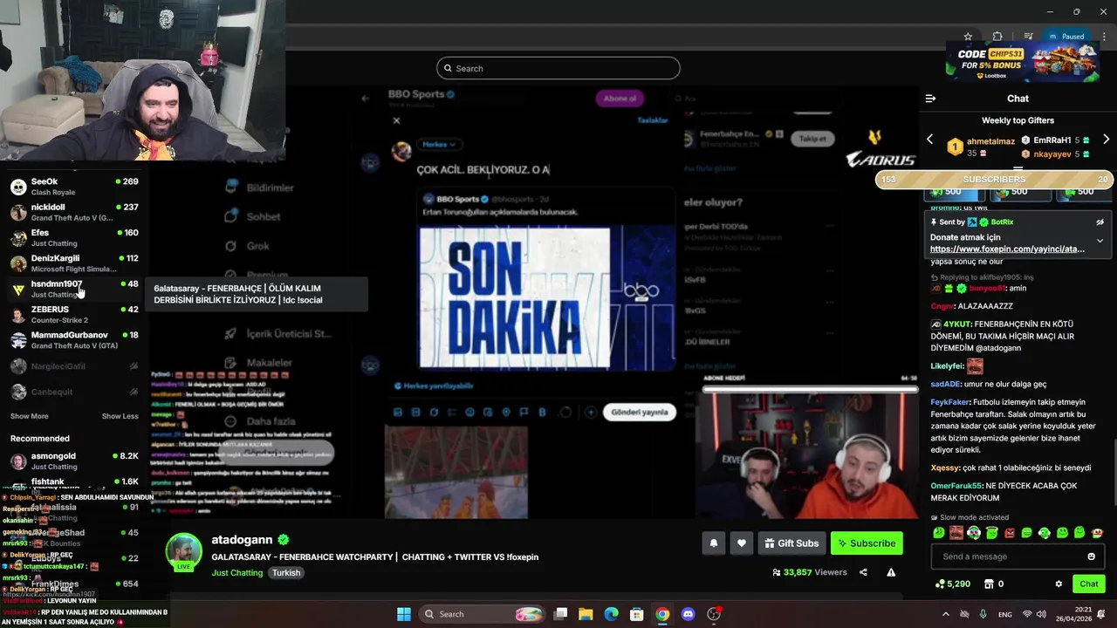The image size is (1117, 628).
Task: Click the Kick search box
Action: point(558,68)
